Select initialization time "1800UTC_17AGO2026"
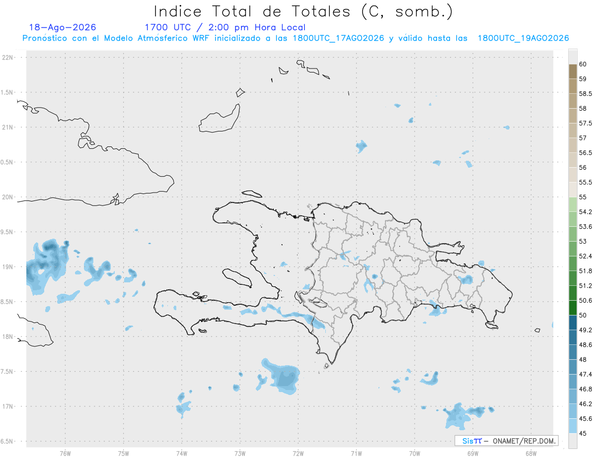This screenshot has width=596, height=460. click(x=339, y=38)
